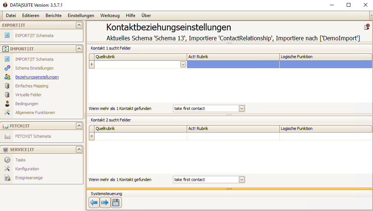This screenshot has height=211, width=373.
Task: Click the Schema Einstellungen gears icon
Action: [x=7, y=68]
